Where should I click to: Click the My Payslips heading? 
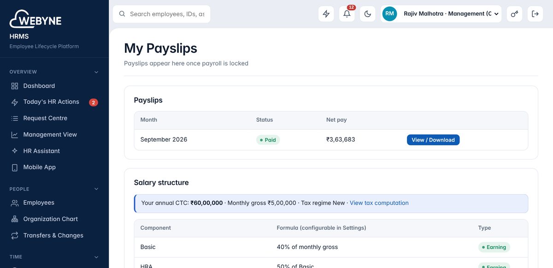click(x=160, y=48)
